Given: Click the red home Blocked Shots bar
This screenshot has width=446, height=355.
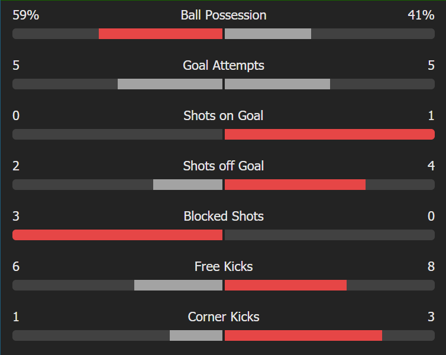Looking at the screenshot, I should click(117, 235).
